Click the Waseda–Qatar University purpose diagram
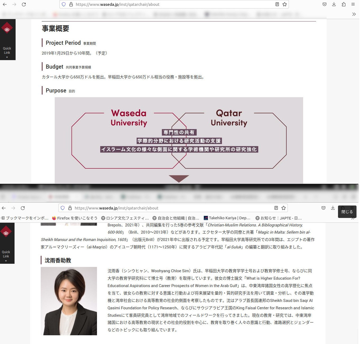Viewport: 361px width, 344px height. pos(179,140)
